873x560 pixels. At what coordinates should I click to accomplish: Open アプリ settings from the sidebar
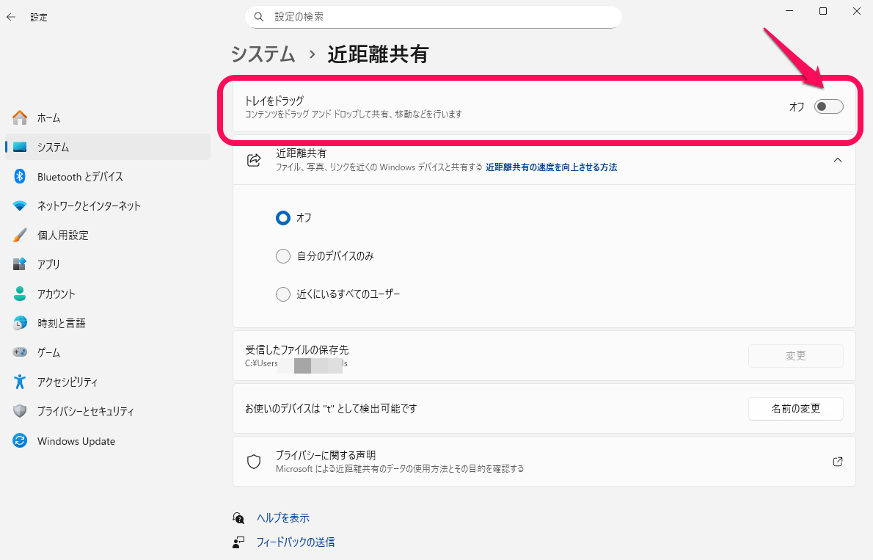coord(53,264)
